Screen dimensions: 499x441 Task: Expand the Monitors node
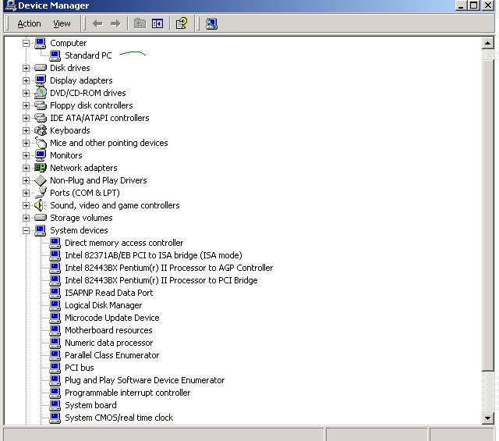[26, 155]
